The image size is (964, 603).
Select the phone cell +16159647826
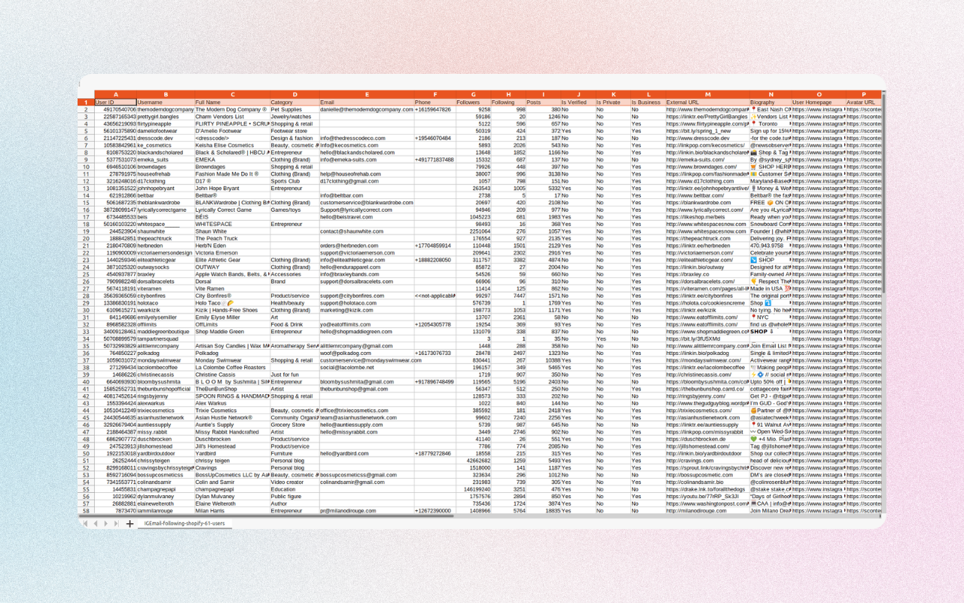435,109
